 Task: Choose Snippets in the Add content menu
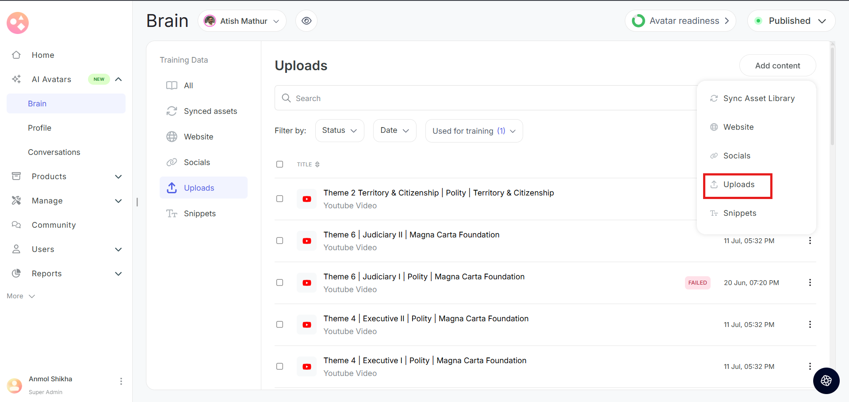(x=739, y=213)
